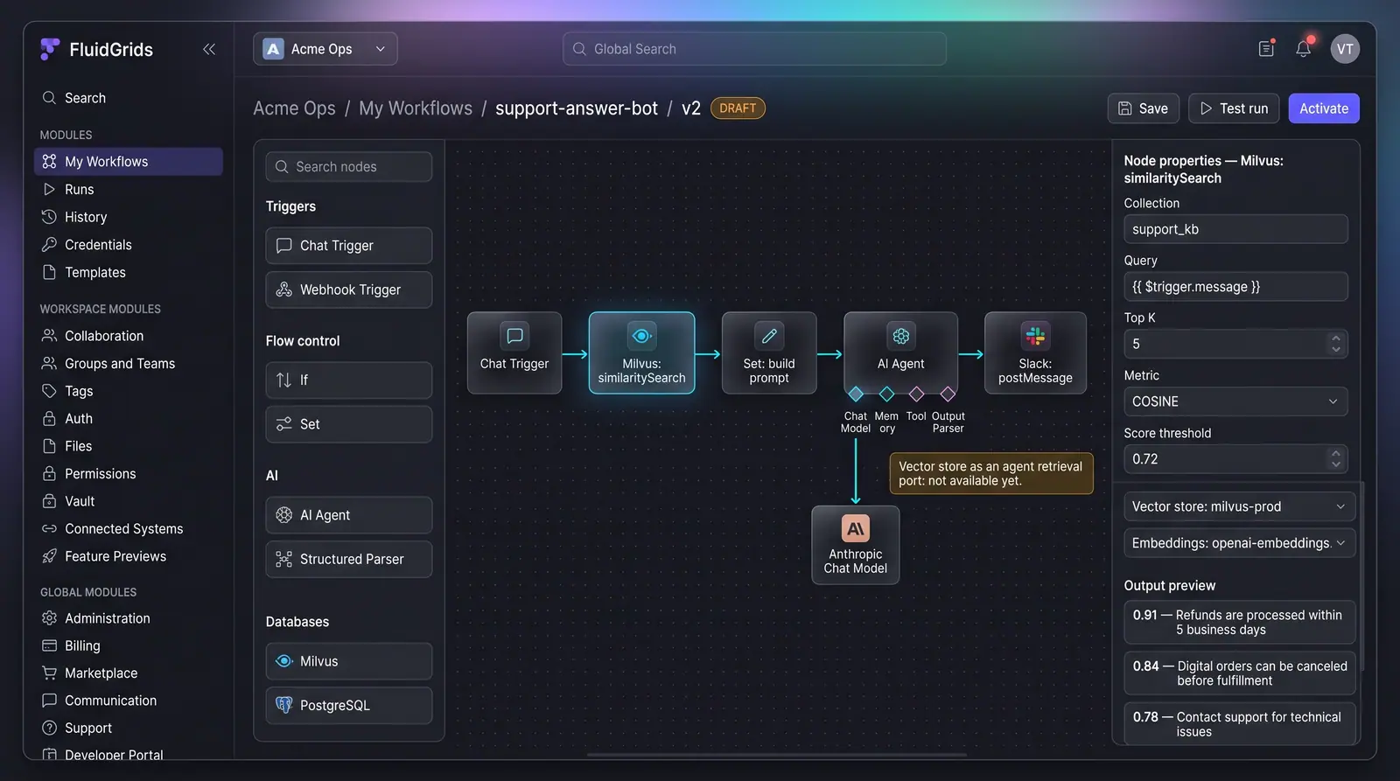Open My Workflows in sidebar
Image resolution: width=1400 pixels, height=781 pixels.
(x=129, y=162)
